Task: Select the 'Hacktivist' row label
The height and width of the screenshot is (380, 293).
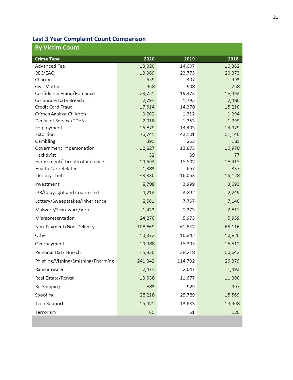Action: [45, 155]
